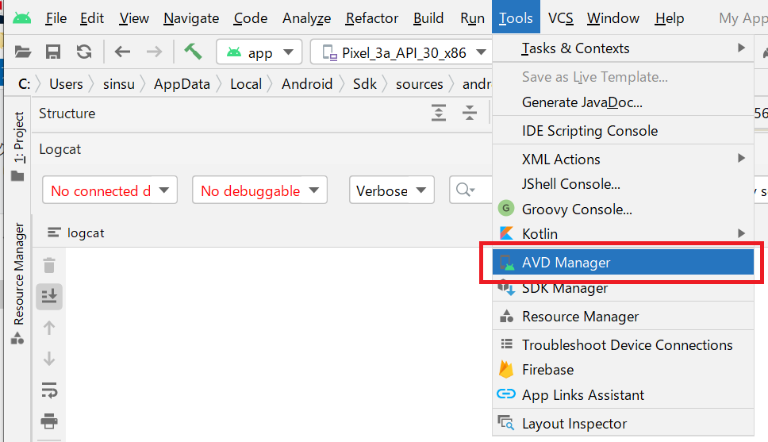Click the App Links Assistant chain icon
768x442 pixels.
506,394
